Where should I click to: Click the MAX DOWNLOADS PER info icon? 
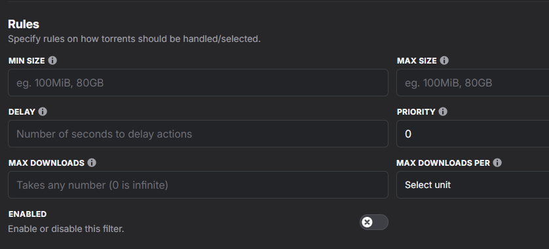coord(497,163)
